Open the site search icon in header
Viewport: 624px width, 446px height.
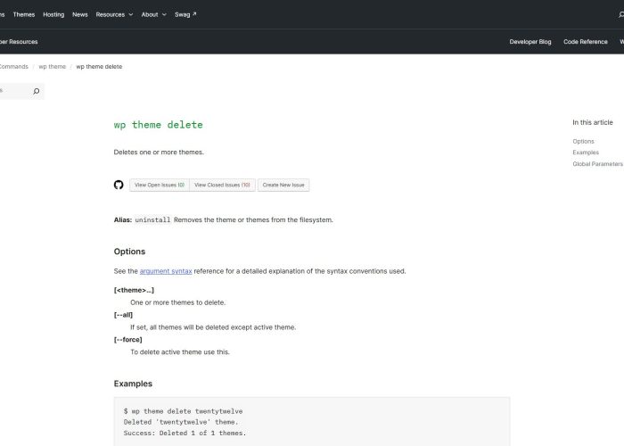tap(620, 15)
